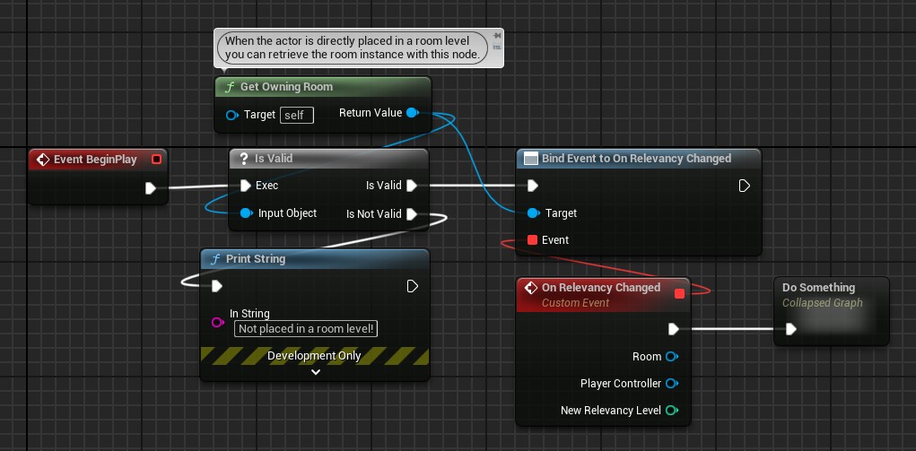The image size is (916, 451).
Task: Click the In String pink pin
Action: [216, 323]
